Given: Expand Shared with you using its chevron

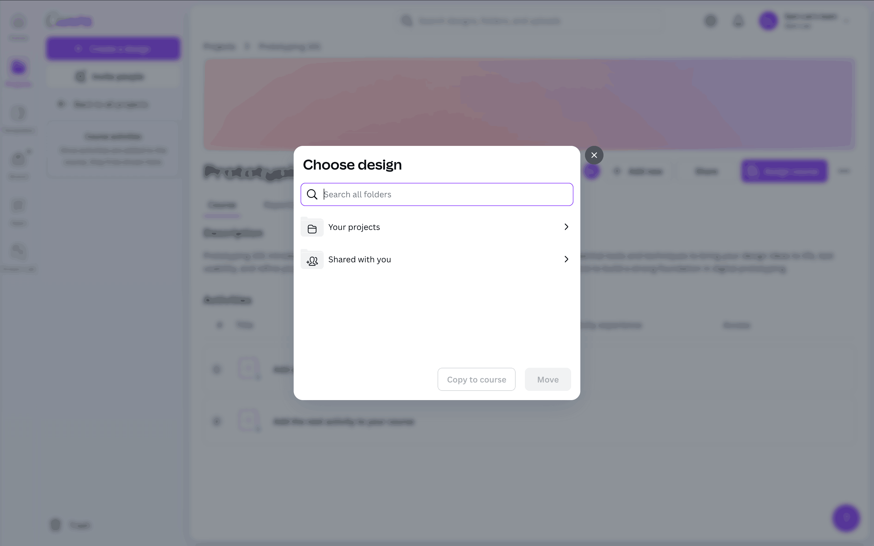Looking at the screenshot, I should [x=566, y=259].
